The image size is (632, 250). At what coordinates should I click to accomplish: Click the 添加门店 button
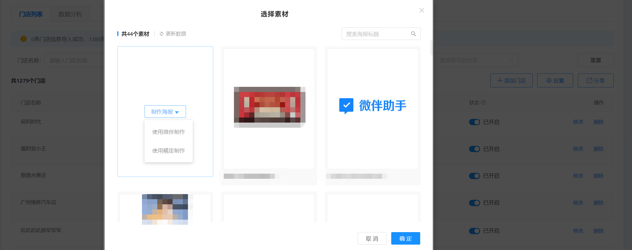pyautogui.click(x=511, y=81)
